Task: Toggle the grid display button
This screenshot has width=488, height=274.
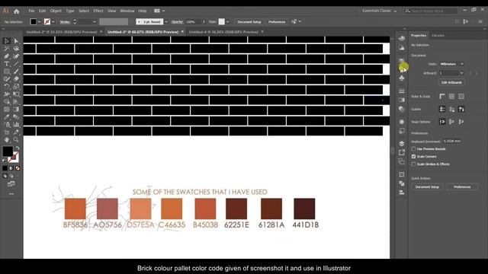Action: [451, 97]
